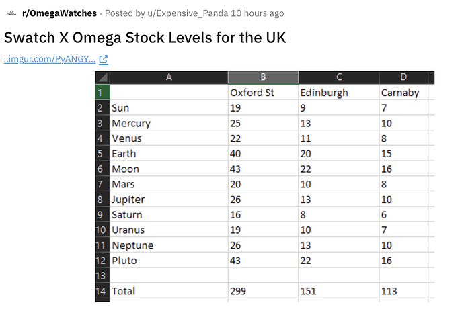This screenshot has height=309, width=464.
Task: Click the Saturn cell
Action: click(169, 214)
